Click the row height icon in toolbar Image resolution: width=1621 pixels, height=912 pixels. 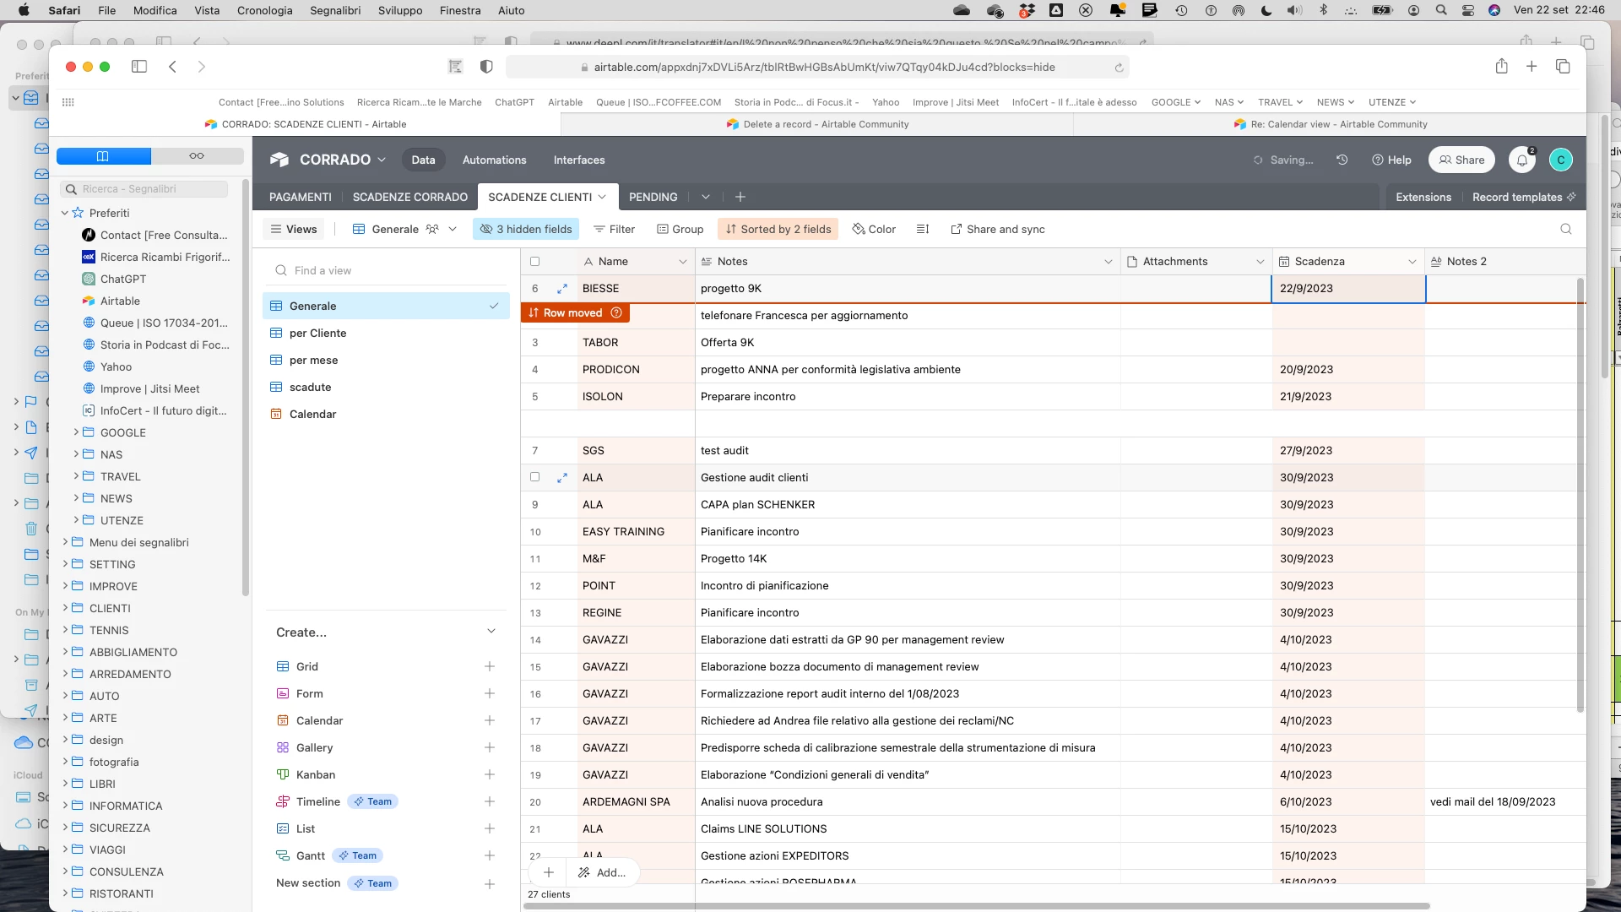click(x=923, y=229)
